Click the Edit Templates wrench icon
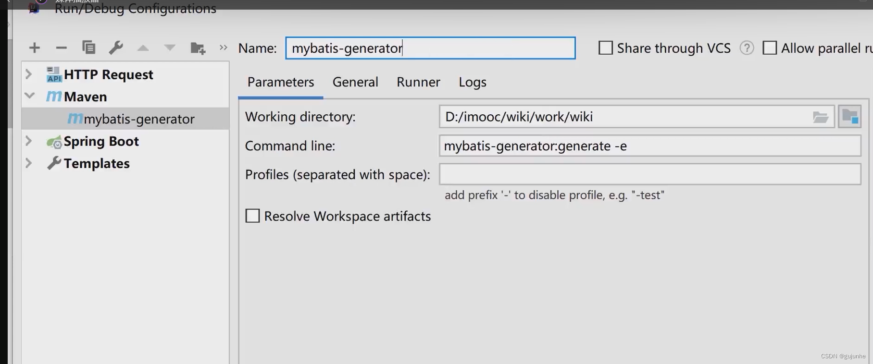The width and height of the screenshot is (873, 364). tap(116, 48)
